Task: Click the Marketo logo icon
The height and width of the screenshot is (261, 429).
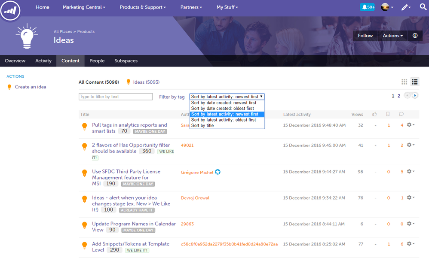Action: (x=10, y=10)
